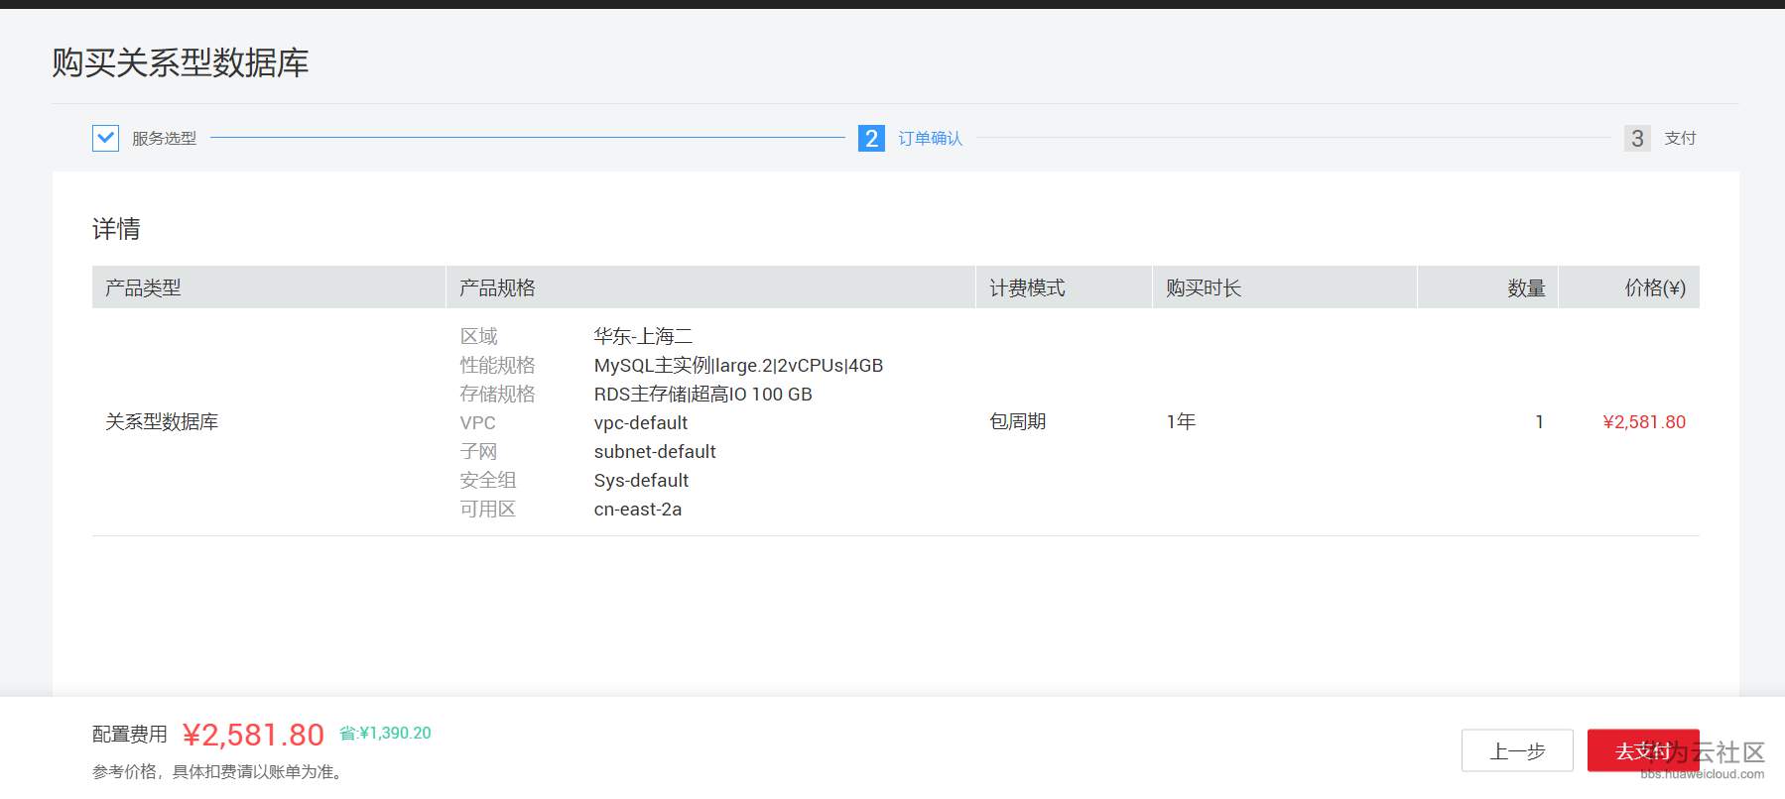Image resolution: width=1785 pixels, height=799 pixels.
Task: Click the Sys-default security group value
Action: pyautogui.click(x=641, y=480)
